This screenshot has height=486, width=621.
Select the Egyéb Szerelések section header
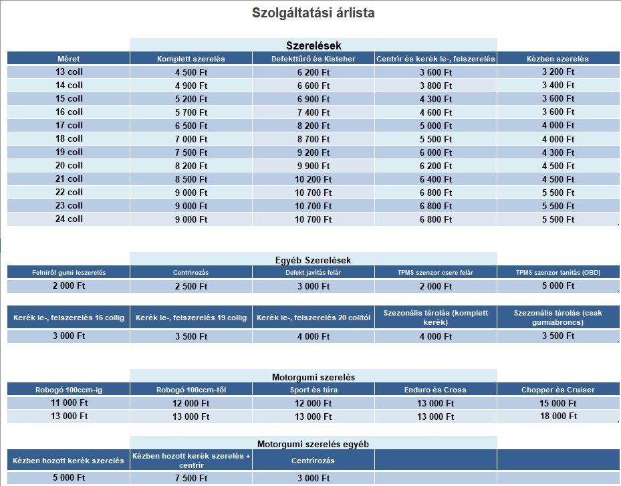314,259
